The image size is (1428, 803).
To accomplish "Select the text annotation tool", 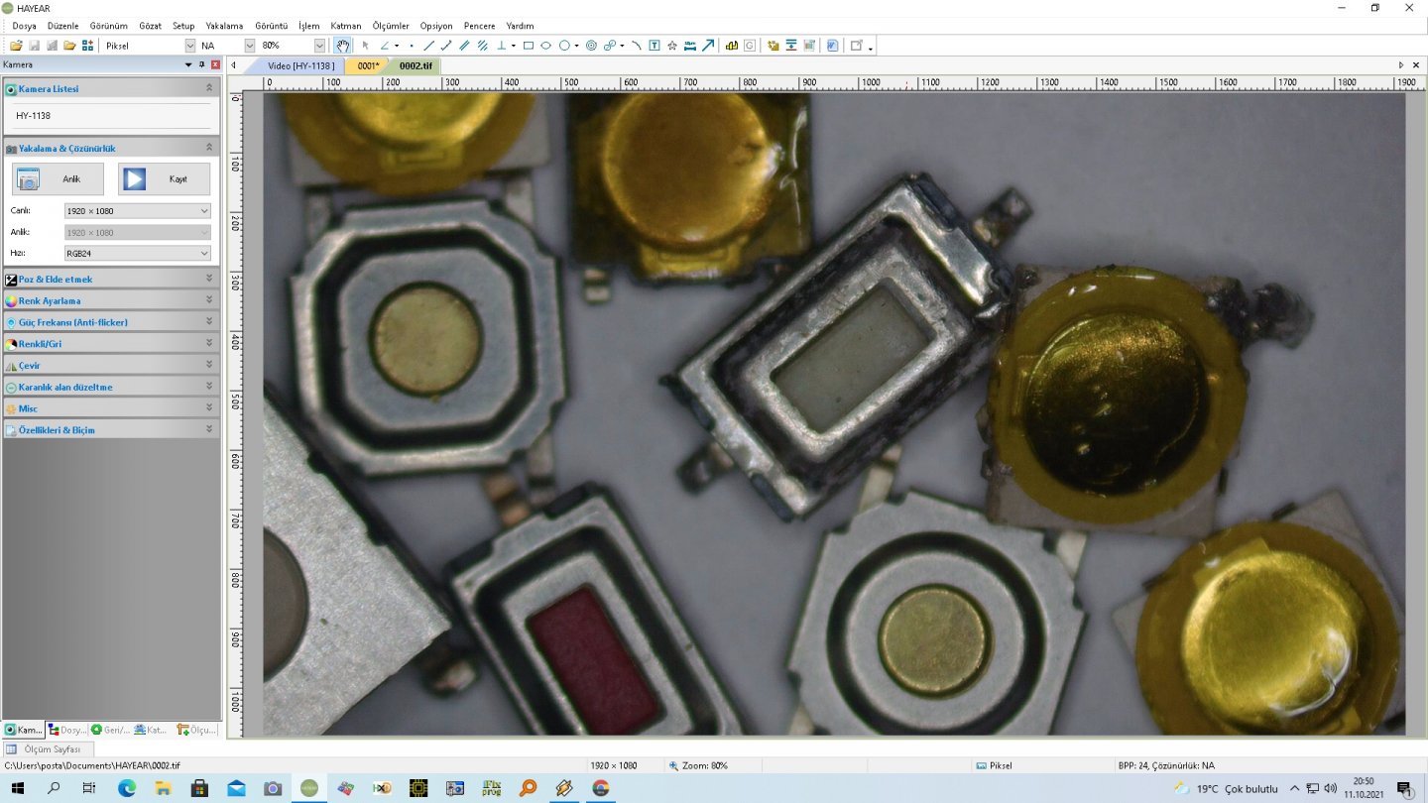I will (654, 46).
